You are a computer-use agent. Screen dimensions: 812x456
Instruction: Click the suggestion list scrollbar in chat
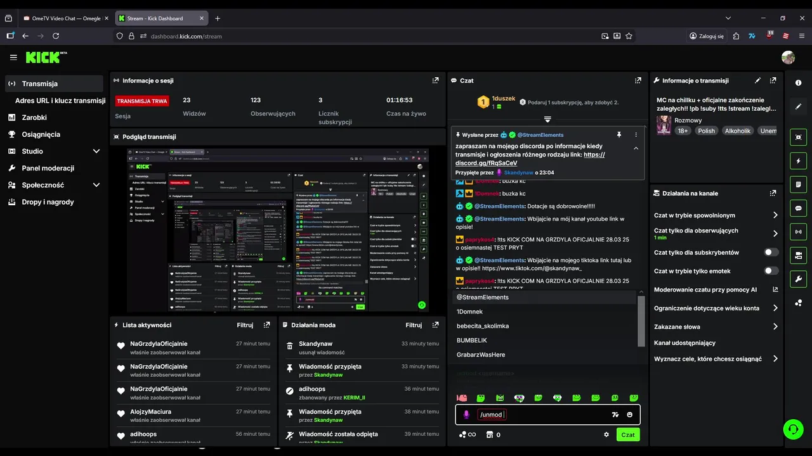click(x=641, y=320)
